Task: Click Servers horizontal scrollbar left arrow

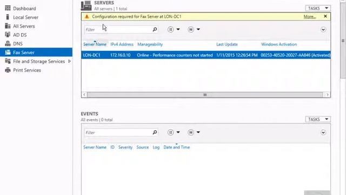Action: click(84, 95)
